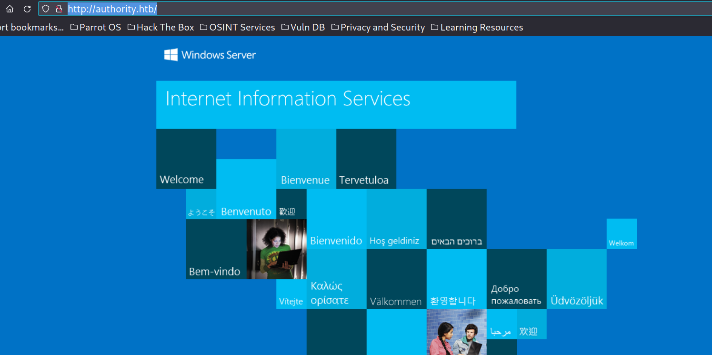
Task: Click the Benvenuto tile
Action: (246, 189)
